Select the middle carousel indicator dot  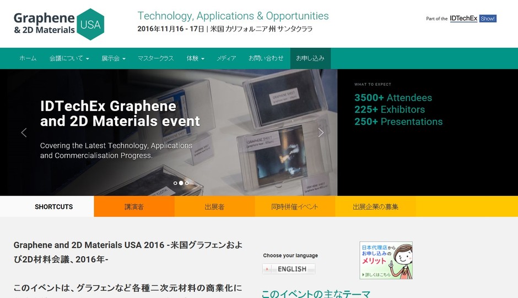[x=181, y=183]
